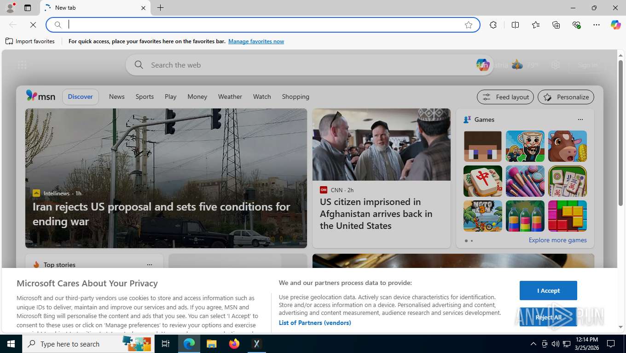Open the Weather tab

point(230,97)
